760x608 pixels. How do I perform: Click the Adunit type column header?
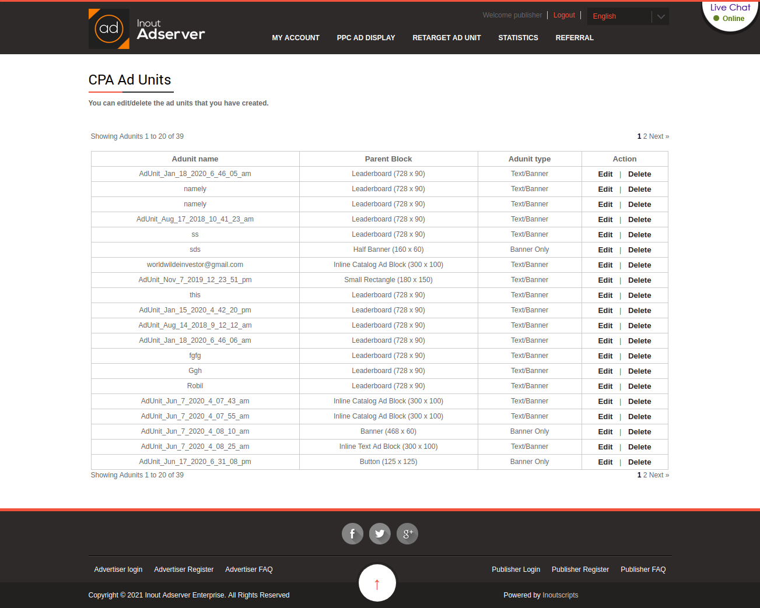(530, 159)
